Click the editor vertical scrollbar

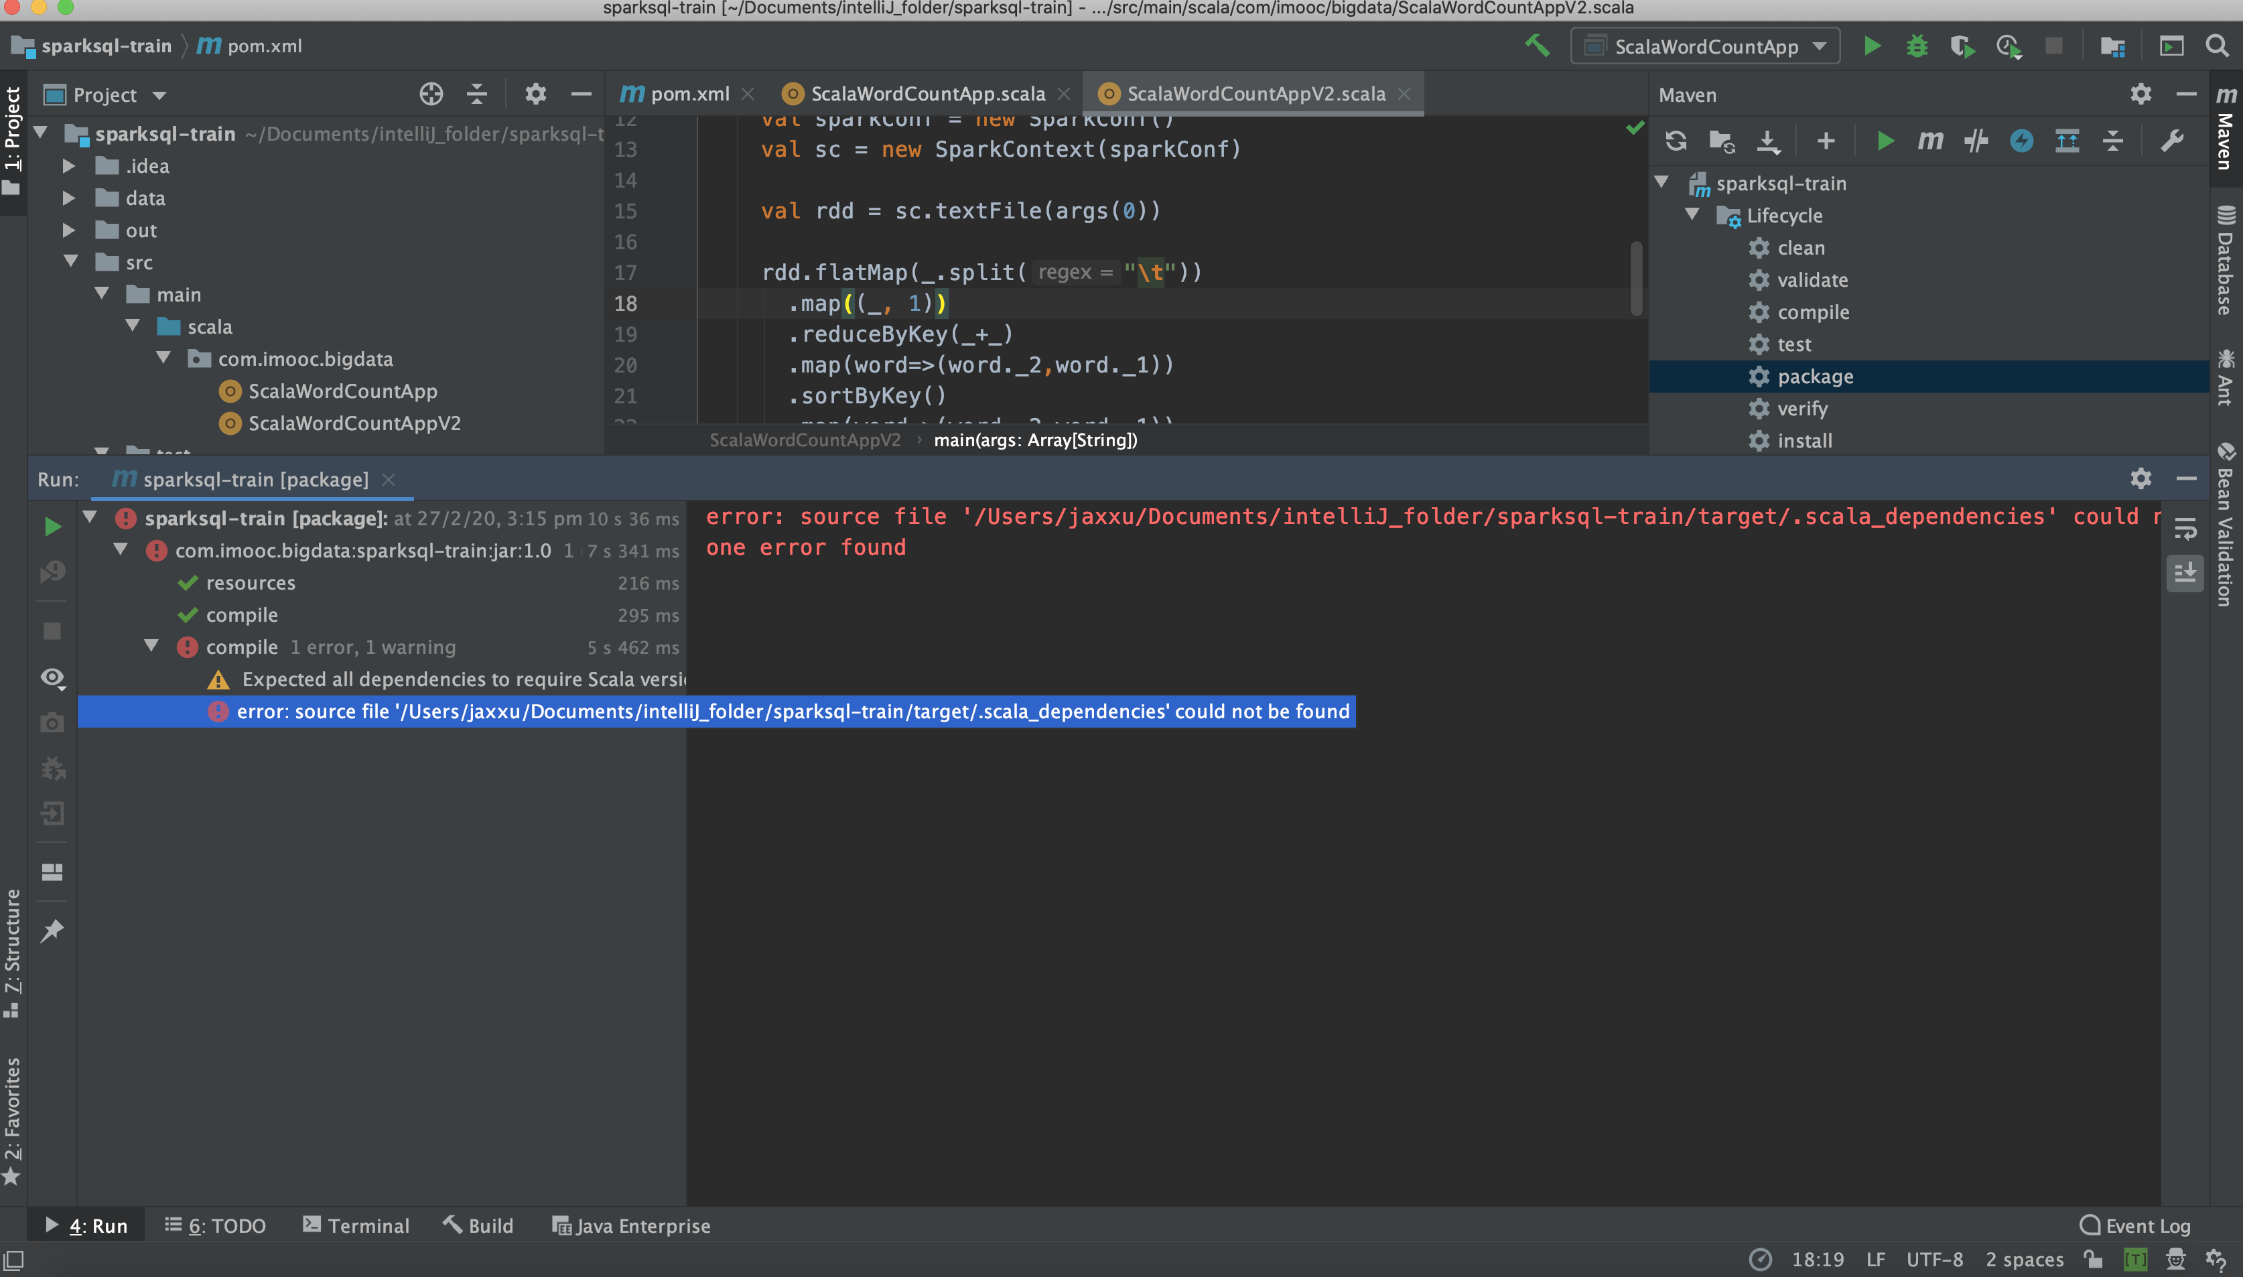(1636, 277)
